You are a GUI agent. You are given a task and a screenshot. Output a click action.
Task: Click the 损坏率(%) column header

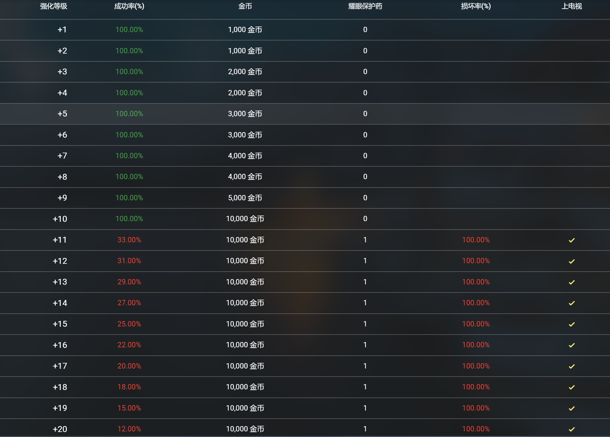click(476, 6)
